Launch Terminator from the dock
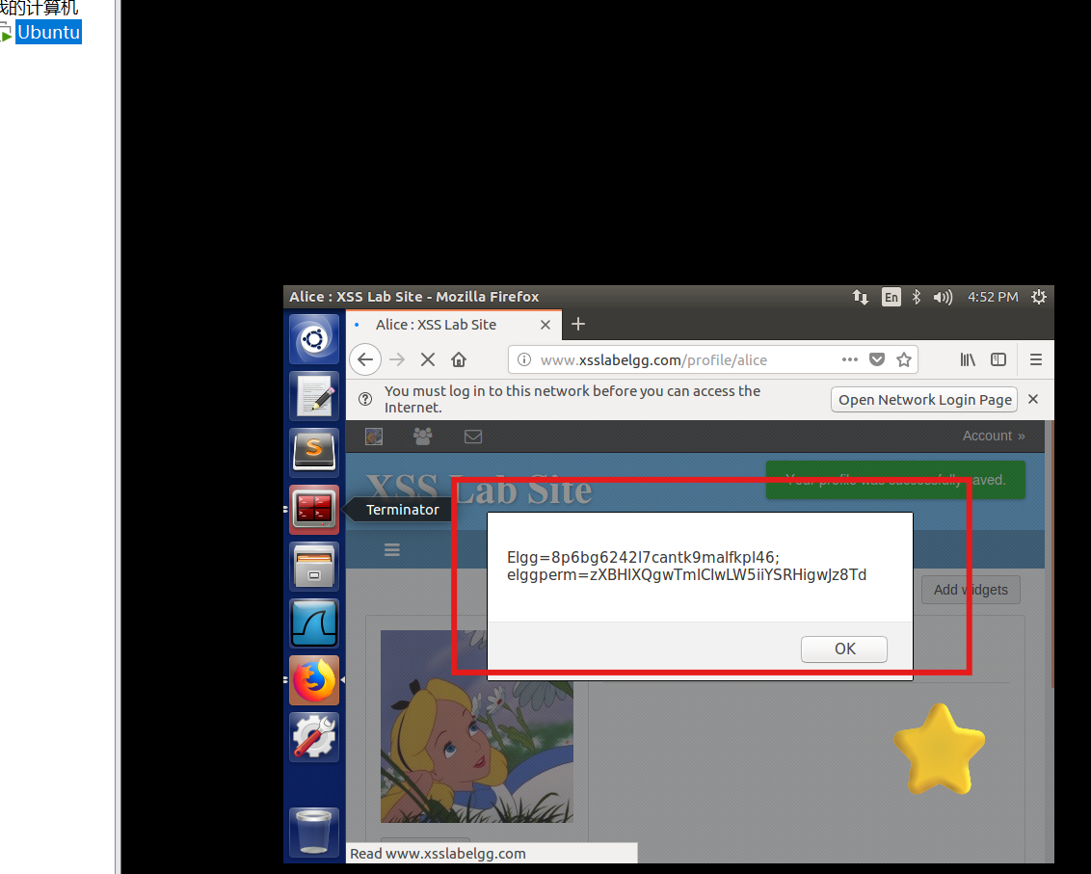The image size is (1091, 874). [314, 510]
